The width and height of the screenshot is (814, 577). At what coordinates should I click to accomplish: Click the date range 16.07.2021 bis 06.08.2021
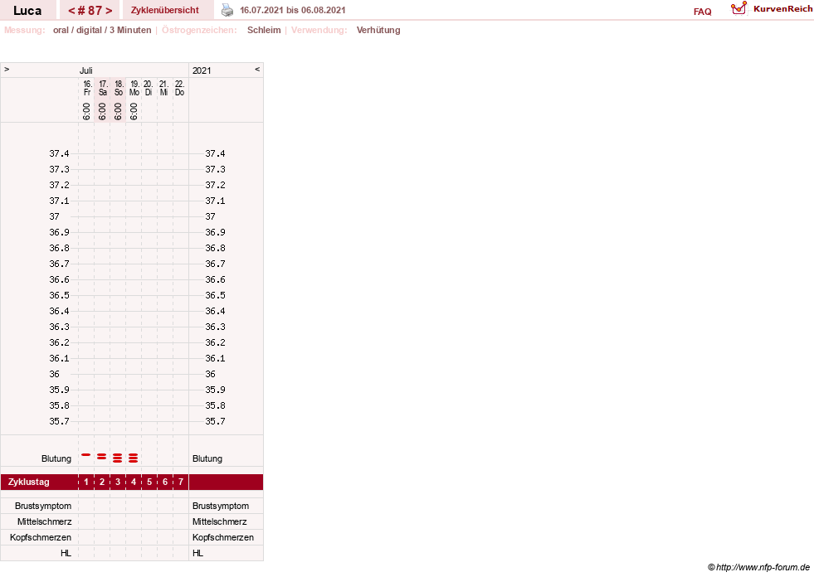[292, 10]
